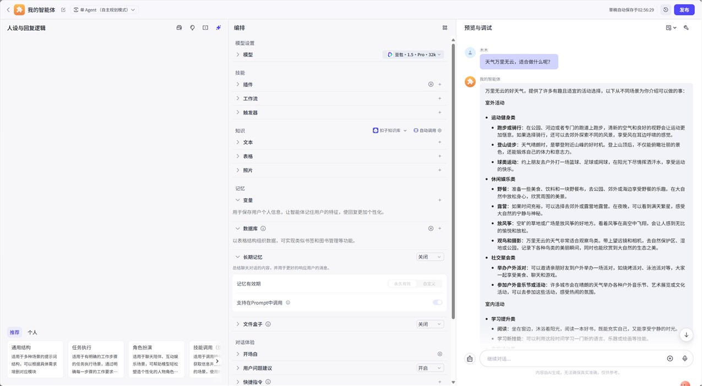Click the 我的智能体 orange avatar icon
The width and height of the screenshot is (702, 386).
tap(19, 10)
